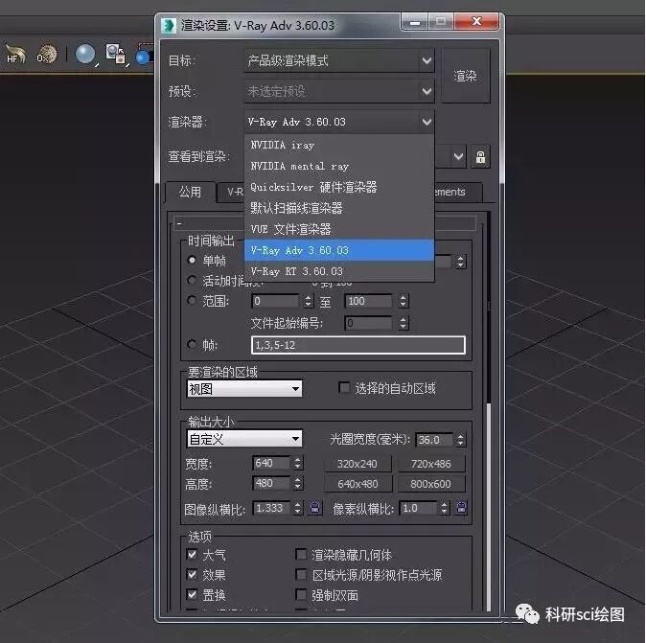
Task: Click the 文件起始编号 field
Action: [x=368, y=323]
